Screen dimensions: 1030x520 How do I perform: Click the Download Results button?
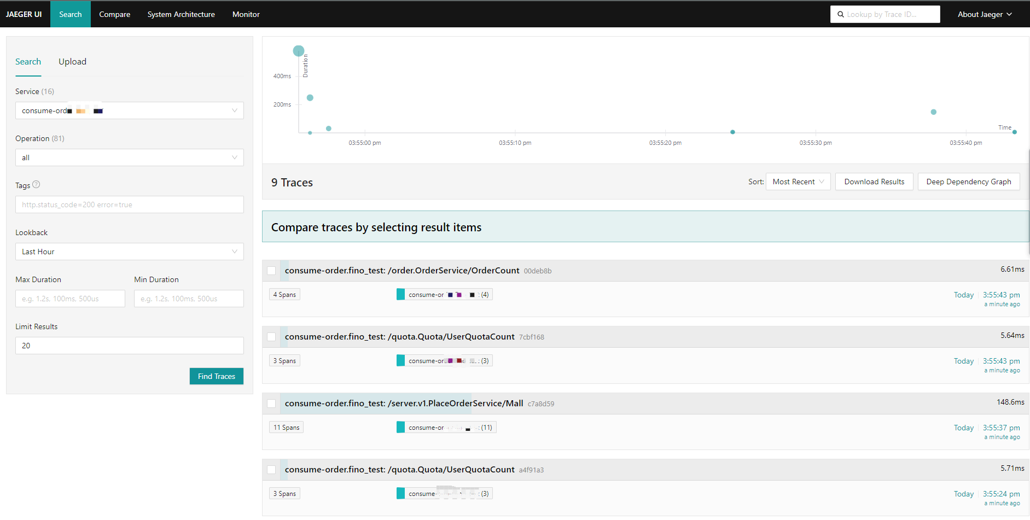click(x=874, y=182)
